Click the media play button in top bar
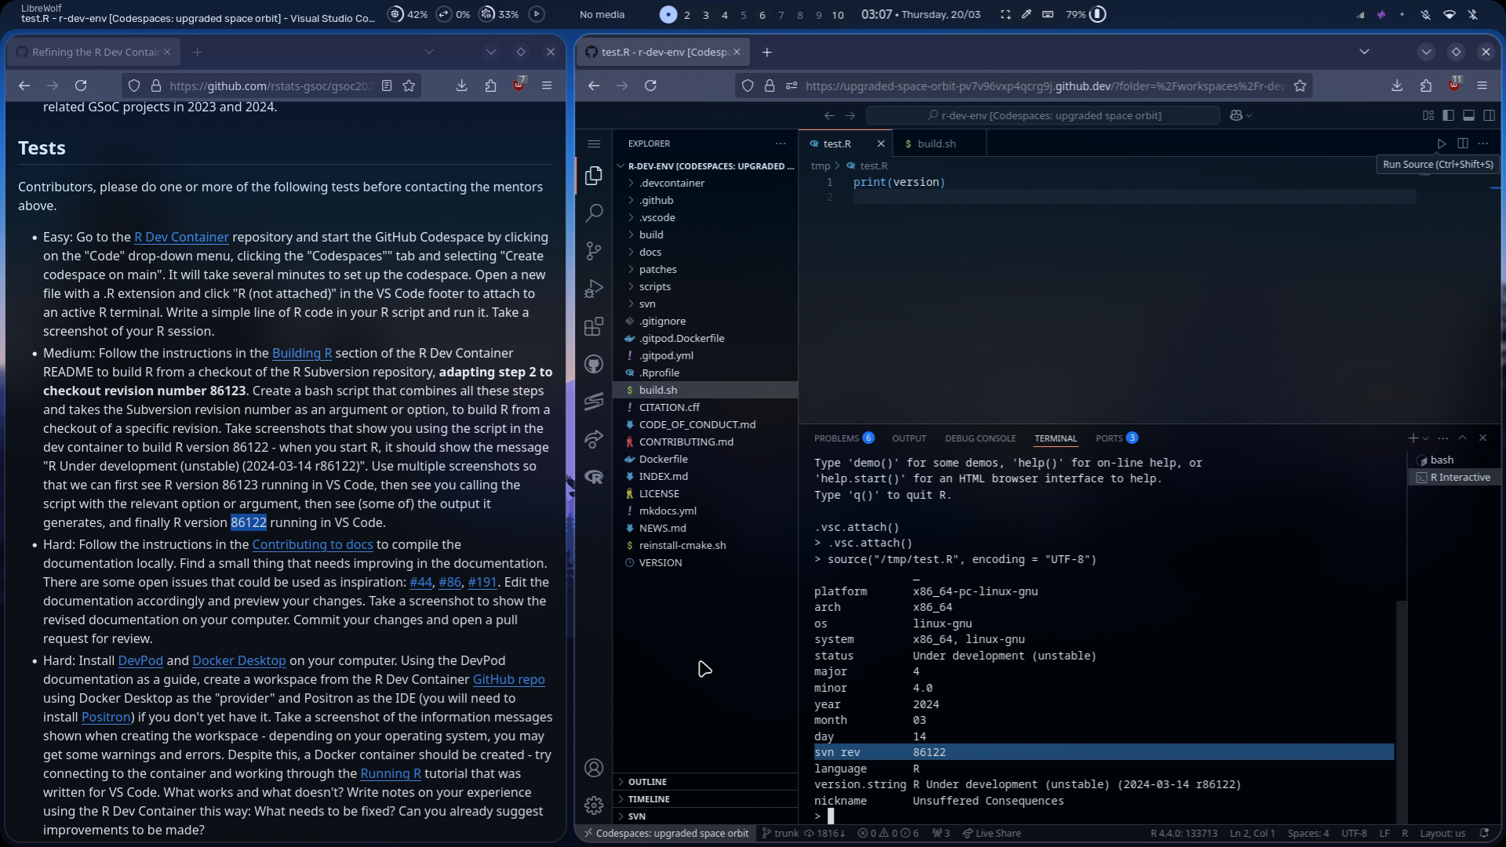1506x847 pixels. [537, 14]
